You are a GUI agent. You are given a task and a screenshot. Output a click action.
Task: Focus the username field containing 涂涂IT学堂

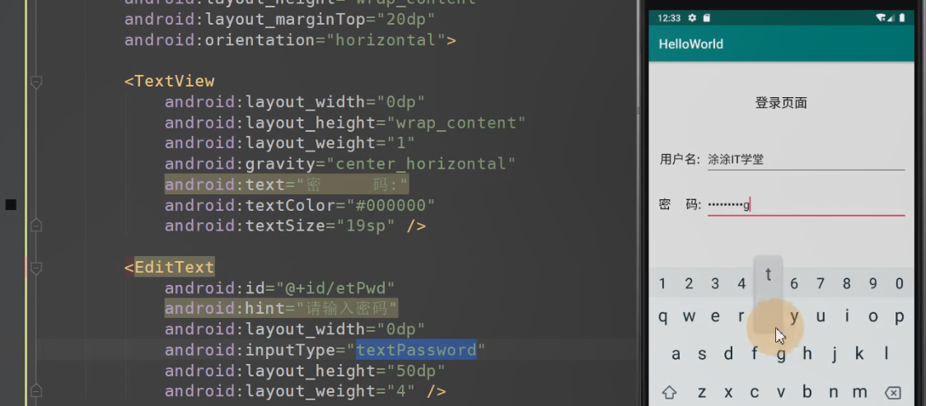pos(806,159)
